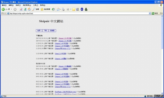Click the Edit with Word (W) icon
This screenshot has height=98, width=164.
[68, 9]
